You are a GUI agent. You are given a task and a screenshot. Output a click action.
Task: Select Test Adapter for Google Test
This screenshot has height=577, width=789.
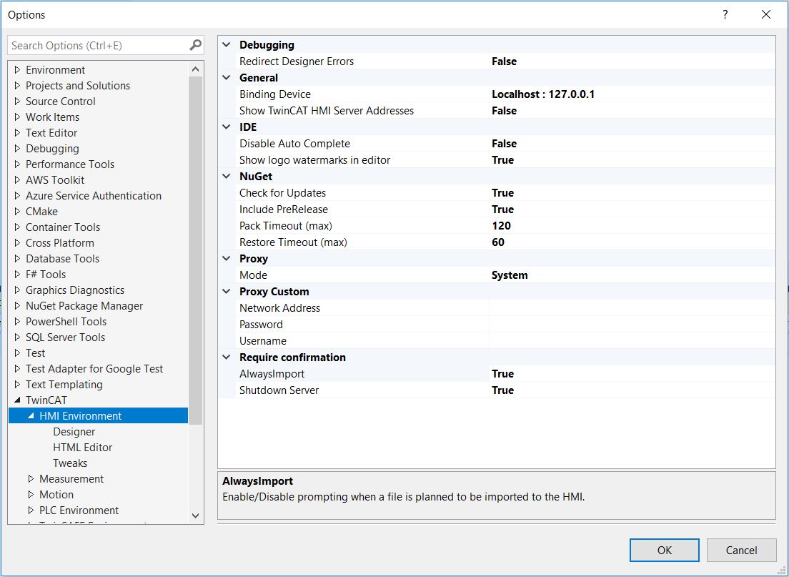pyautogui.click(x=94, y=368)
